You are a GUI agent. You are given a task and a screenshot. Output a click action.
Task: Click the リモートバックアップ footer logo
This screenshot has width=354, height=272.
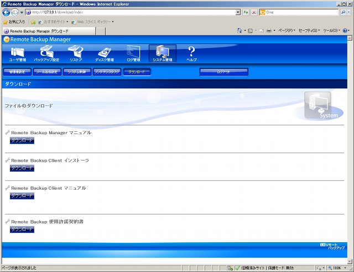[332, 246]
